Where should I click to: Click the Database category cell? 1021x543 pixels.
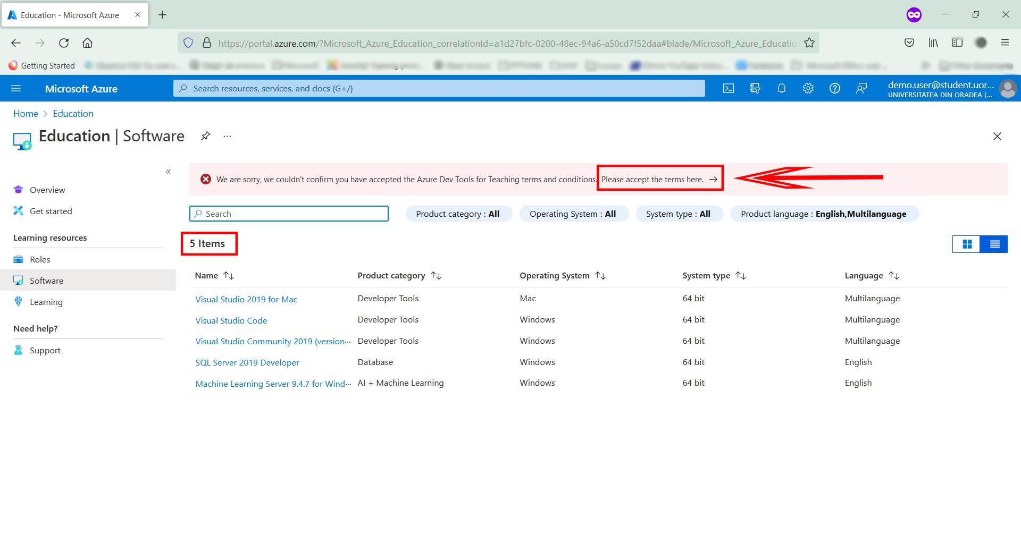(375, 362)
